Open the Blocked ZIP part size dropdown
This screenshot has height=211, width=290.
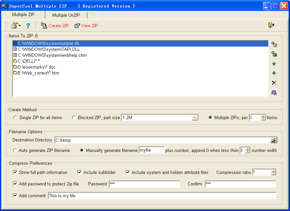pos(195,117)
